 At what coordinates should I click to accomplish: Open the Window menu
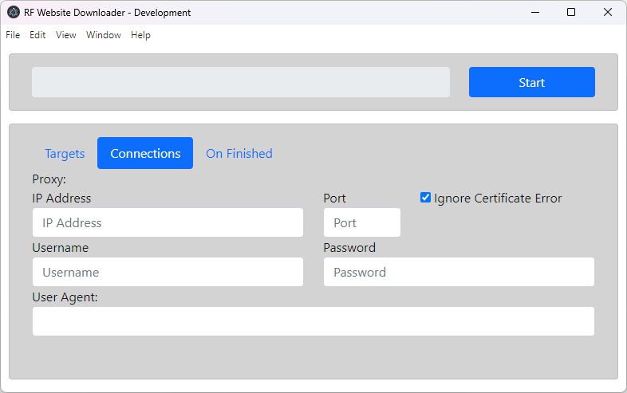click(x=104, y=35)
